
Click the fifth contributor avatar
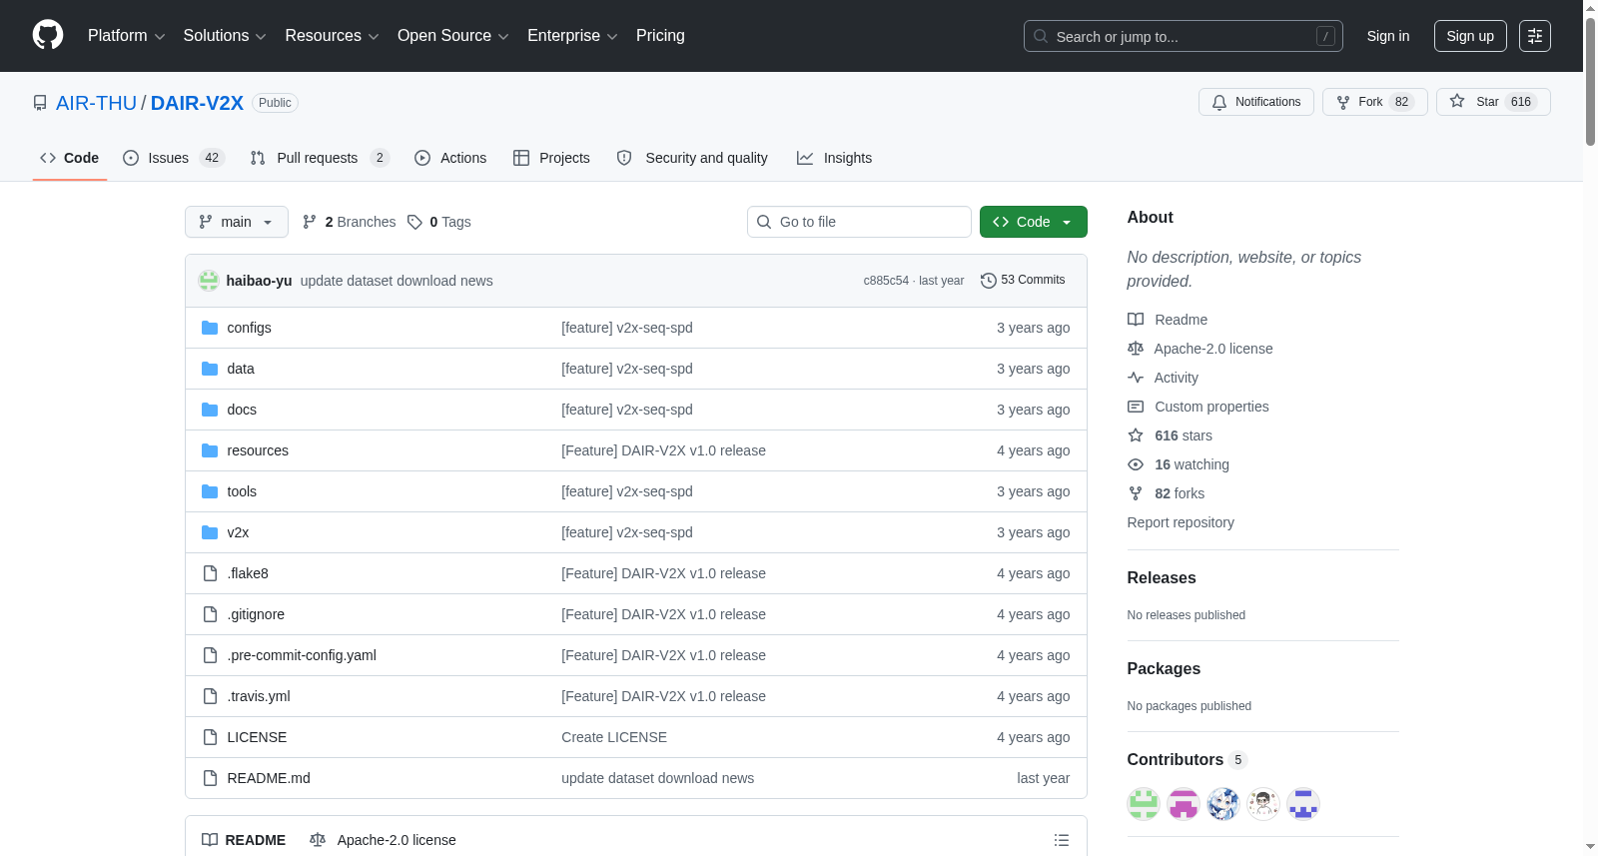1303,804
